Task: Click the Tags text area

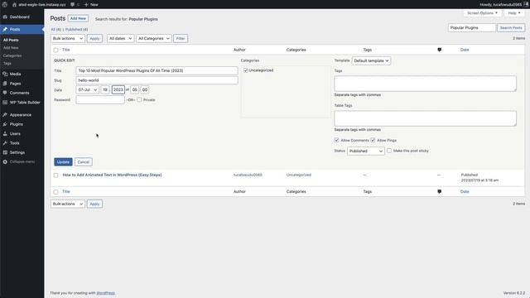Action: (425, 84)
